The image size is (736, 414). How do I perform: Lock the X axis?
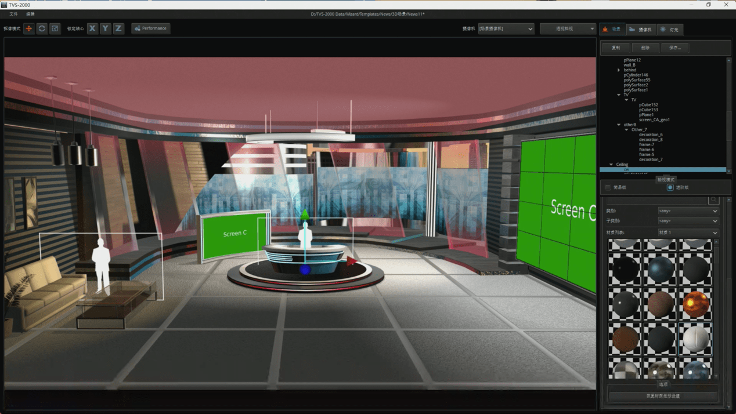click(x=92, y=28)
